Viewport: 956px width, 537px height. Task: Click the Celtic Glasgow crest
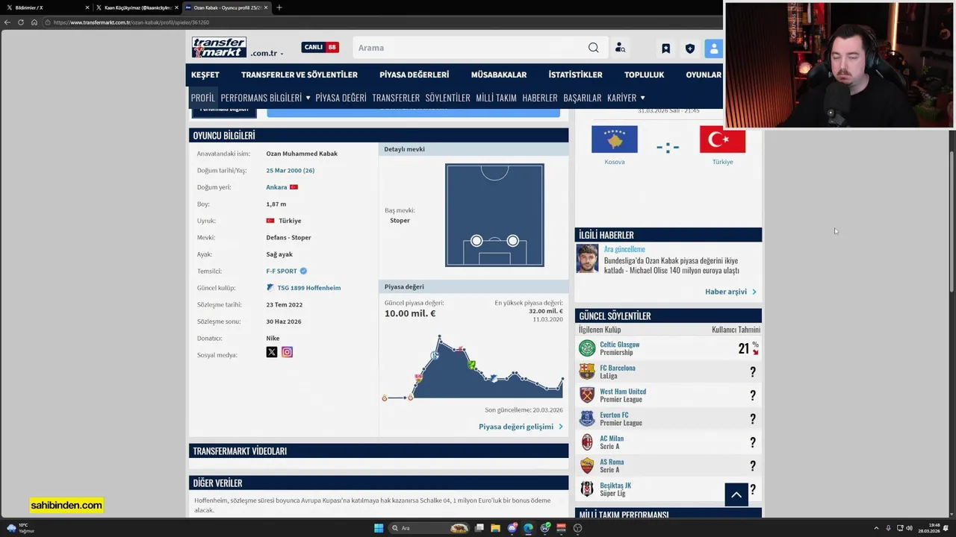click(x=587, y=348)
